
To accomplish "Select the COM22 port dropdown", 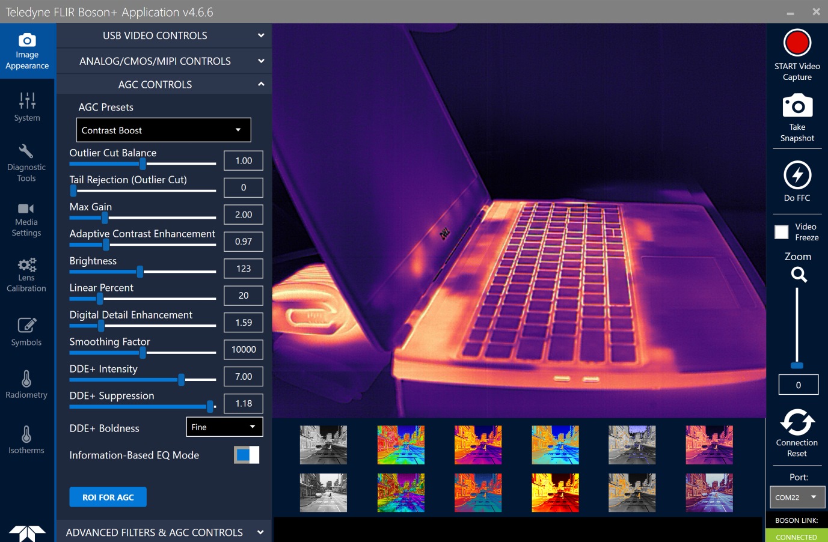I will point(797,497).
